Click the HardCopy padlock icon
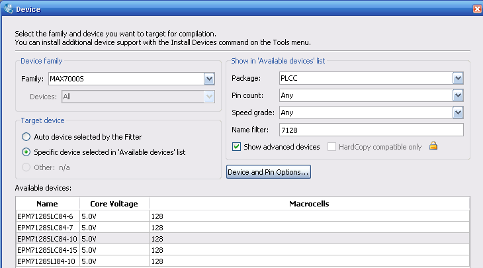Viewport: 483px width, 268px height. [x=433, y=146]
